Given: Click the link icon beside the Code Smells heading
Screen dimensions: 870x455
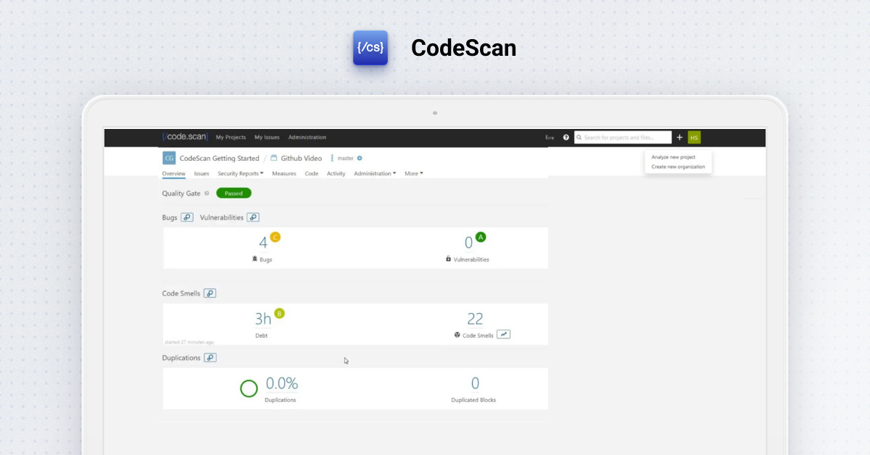Looking at the screenshot, I should (x=210, y=293).
